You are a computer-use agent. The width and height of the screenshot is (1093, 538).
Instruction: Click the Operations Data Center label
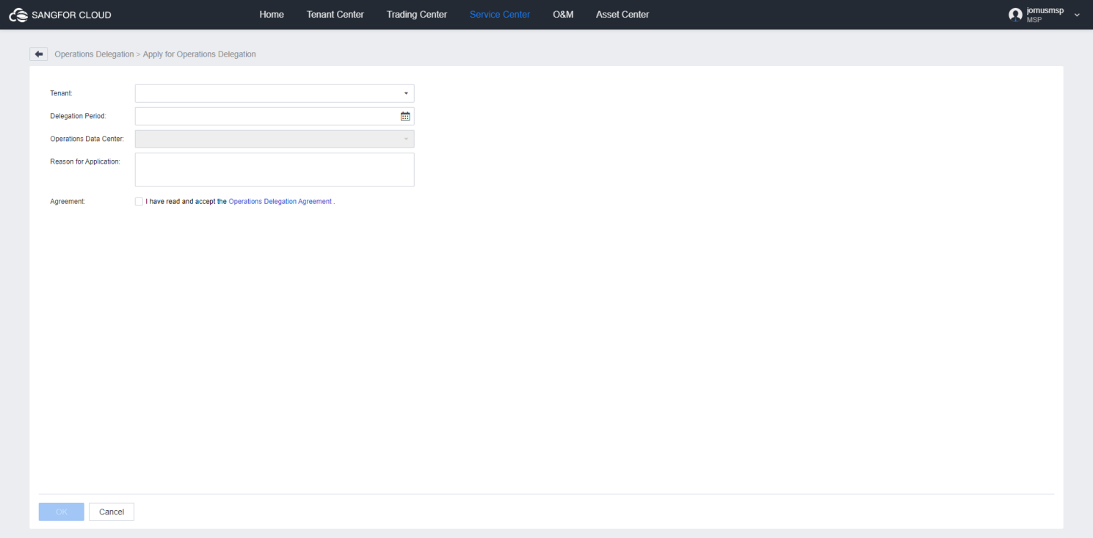click(x=87, y=139)
